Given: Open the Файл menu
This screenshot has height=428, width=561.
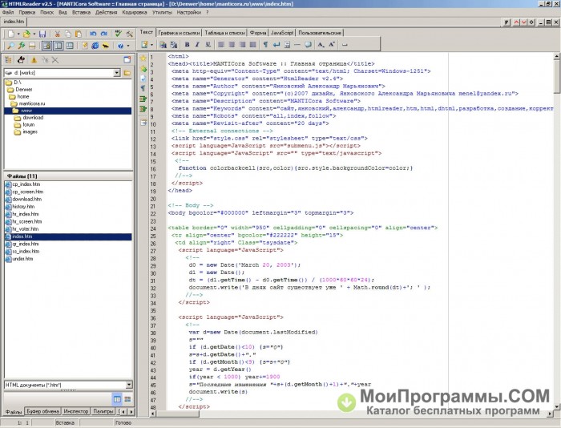Looking at the screenshot, I should (8, 12).
